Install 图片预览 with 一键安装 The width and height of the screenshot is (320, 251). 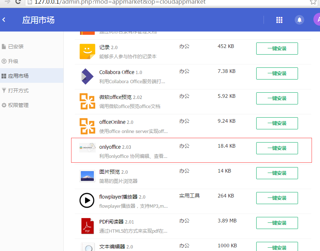[x=277, y=173]
